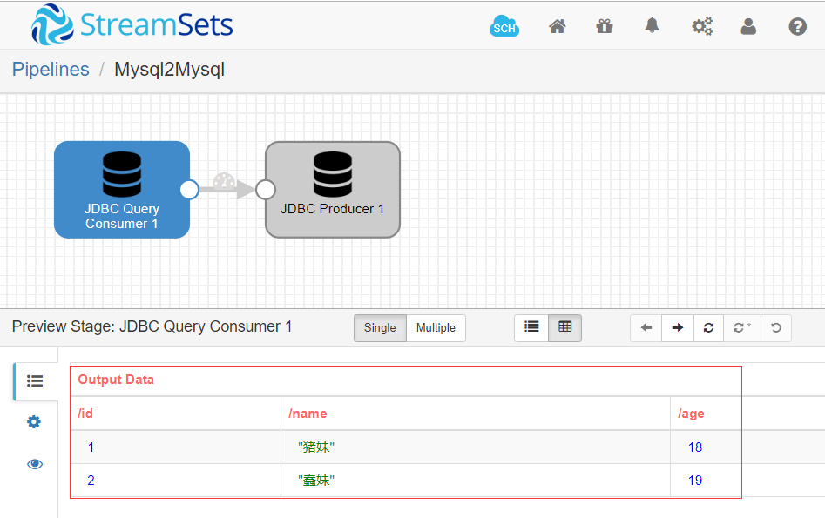Select Multiple preview mode
Screen dimensions: 825x518
[x=436, y=328]
